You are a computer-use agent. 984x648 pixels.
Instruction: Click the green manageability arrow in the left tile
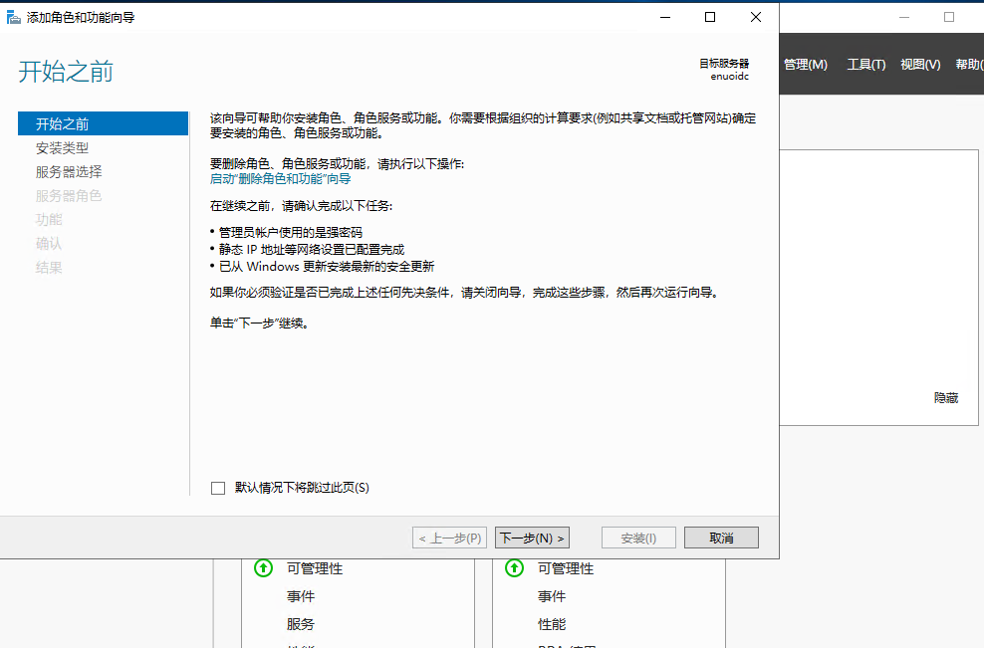point(263,568)
